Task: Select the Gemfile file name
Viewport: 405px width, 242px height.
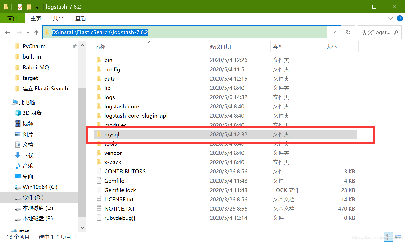Action: pos(114,181)
